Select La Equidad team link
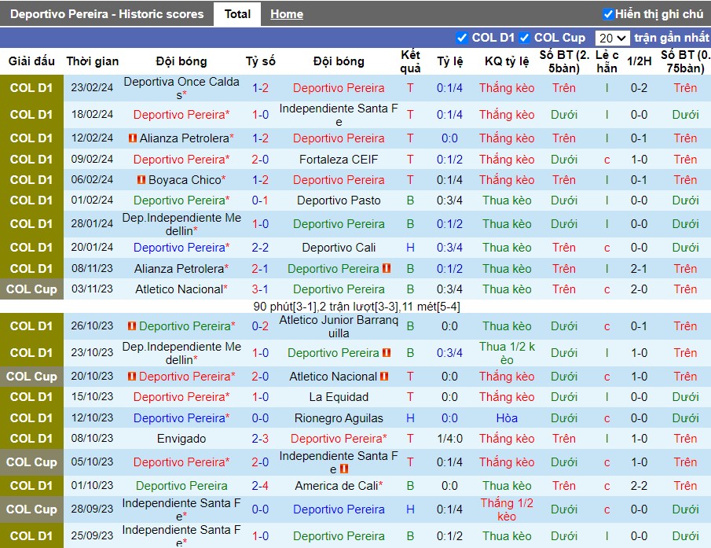This screenshot has height=548, width=711. (339, 397)
